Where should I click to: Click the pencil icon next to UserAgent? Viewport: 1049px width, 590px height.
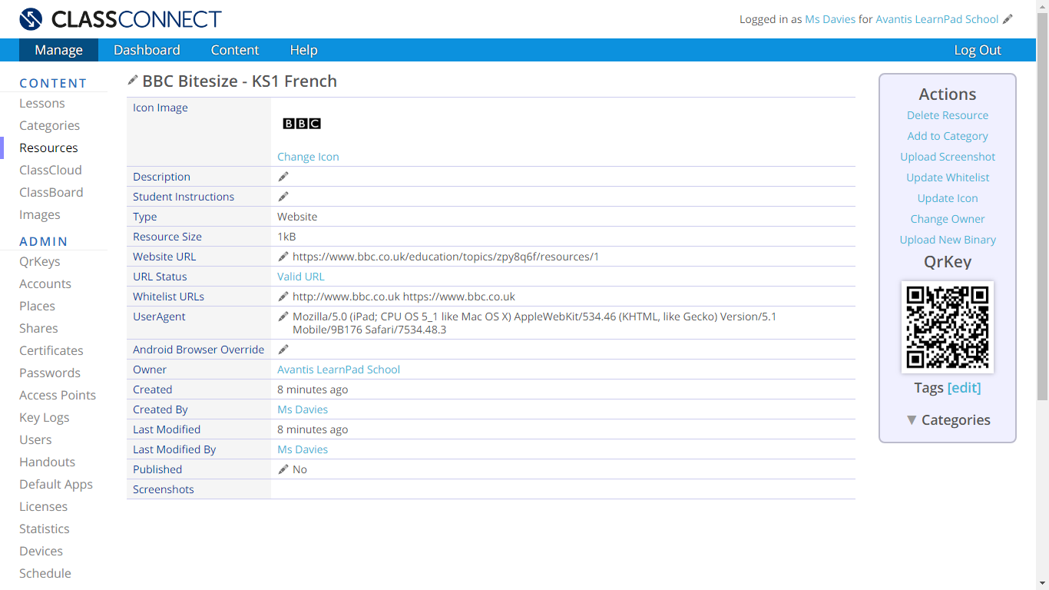(283, 317)
